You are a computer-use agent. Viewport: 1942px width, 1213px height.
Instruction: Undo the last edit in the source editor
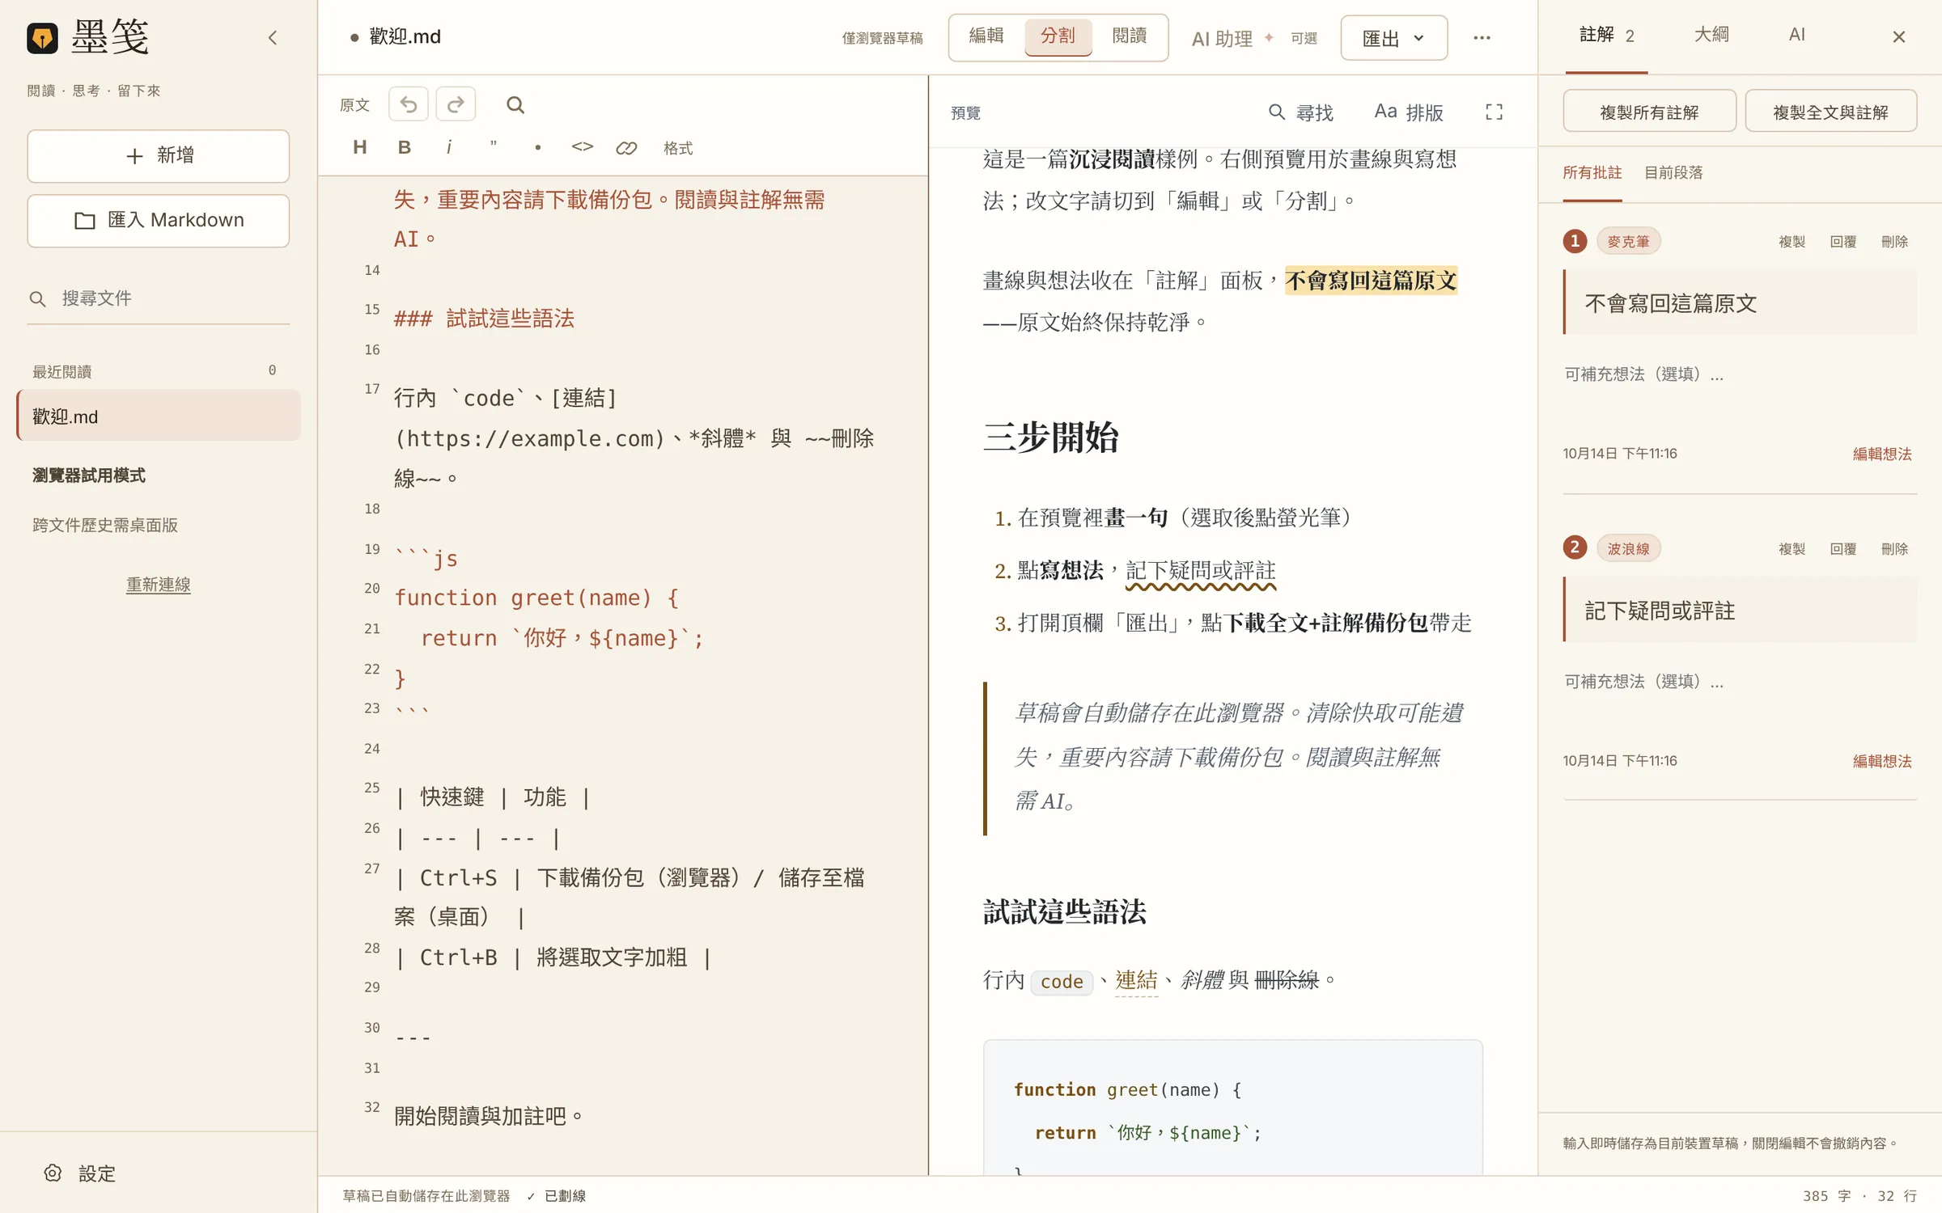click(409, 104)
